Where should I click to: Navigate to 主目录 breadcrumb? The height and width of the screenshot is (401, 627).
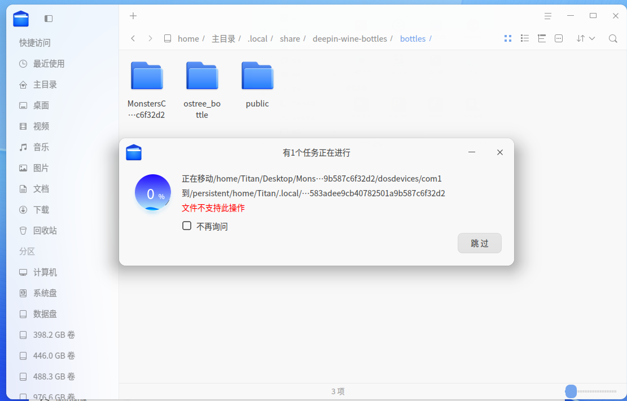223,39
